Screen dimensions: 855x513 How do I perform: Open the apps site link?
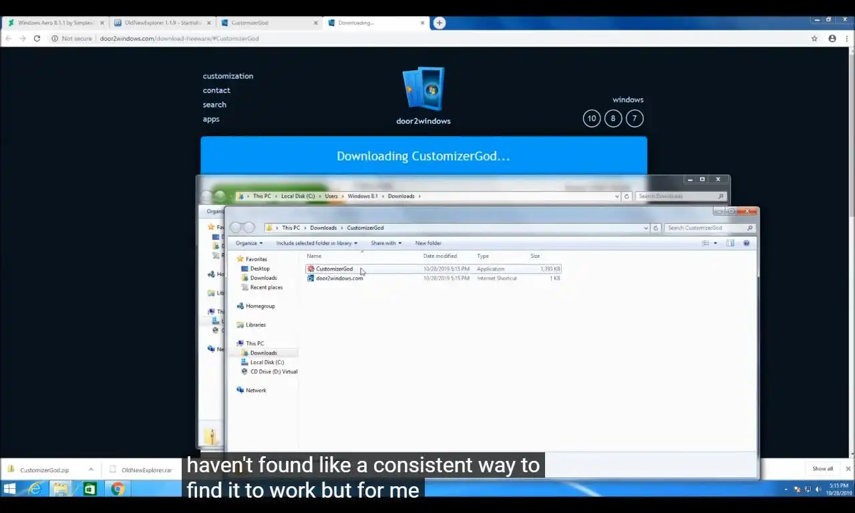point(211,119)
